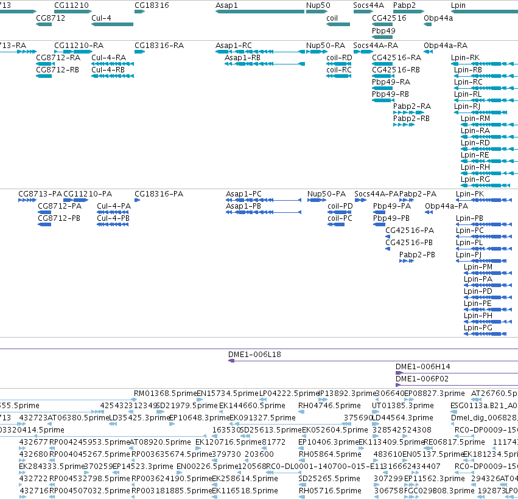This screenshot has width=518, height=500.
Task: Click the CG42516-RB transcript
Action: (x=383, y=76)
